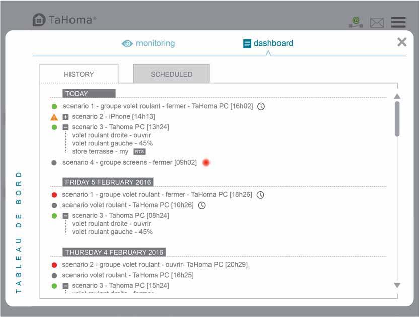Select scenario 3 - Tahoma PC [13h24] entry
419x317 pixels.
tap(120, 127)
